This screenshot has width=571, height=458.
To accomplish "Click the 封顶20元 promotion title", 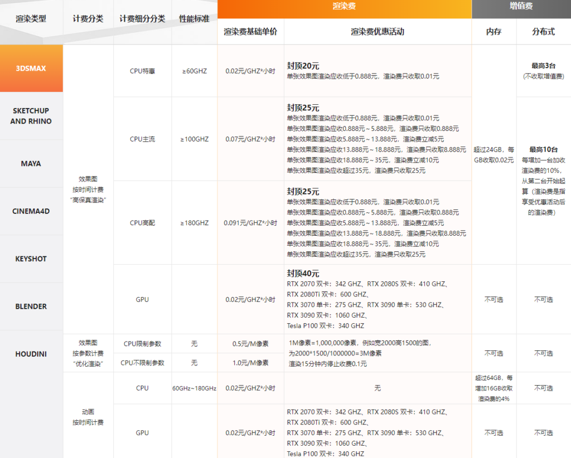I will point(303,66).
